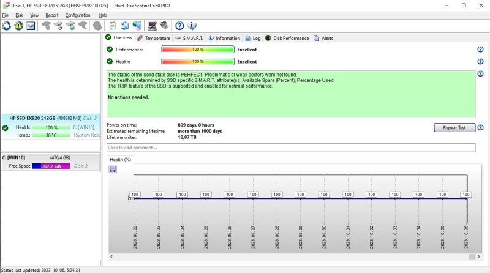Open help with the question mark toolbar icon

point(179,26)
